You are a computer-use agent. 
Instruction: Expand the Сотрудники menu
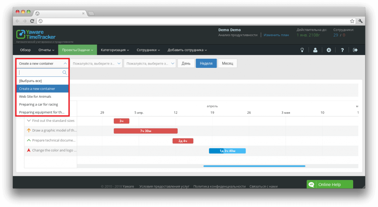(148, 50)
